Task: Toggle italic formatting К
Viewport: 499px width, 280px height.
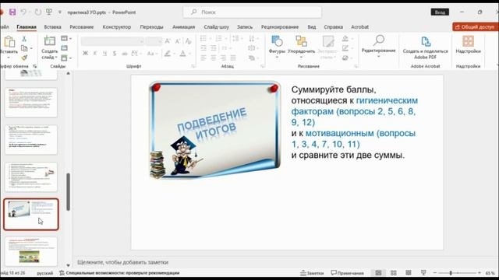Action: coord(95,54)
